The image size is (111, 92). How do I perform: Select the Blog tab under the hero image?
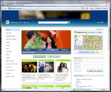(52, 50)
